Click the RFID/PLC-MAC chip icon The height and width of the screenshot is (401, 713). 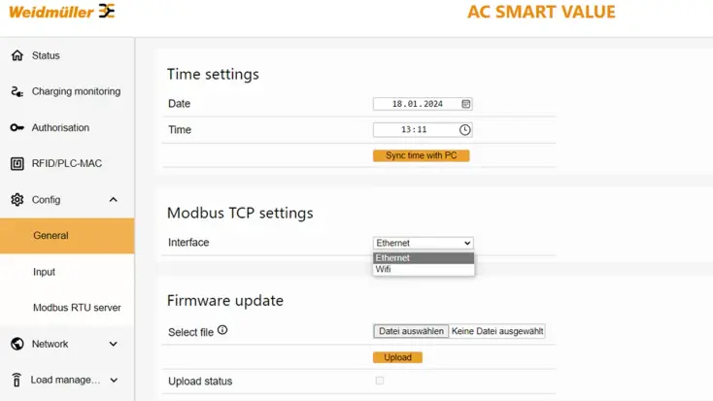pos(17,164)
